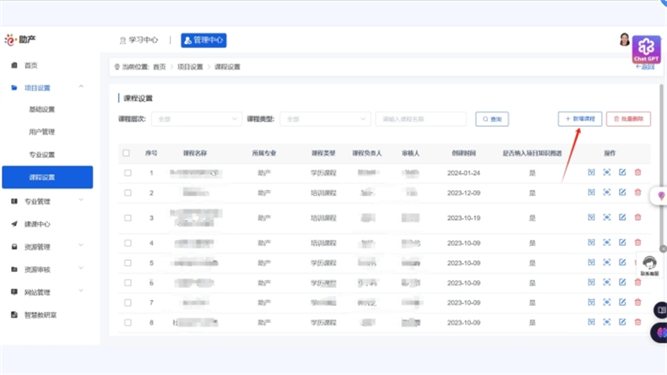The width and height of the screenshot is (667, 375).
Task: Open 用户管理 in the sidebar
Action: [x=42, y=132]
